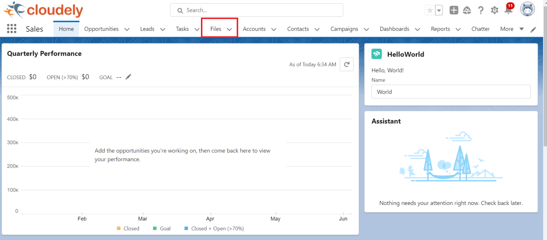The width and height of the screenshot is (547, 240).
Task: Open the Setup gear icon
Action: (x=494, y=10)
